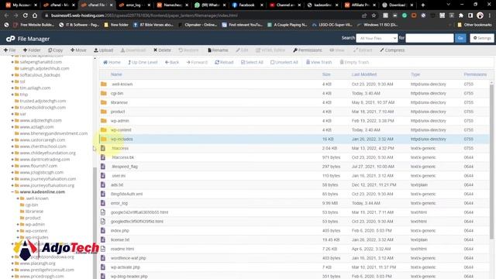
Task: Switch to the error_log browser tab
Action: [x=134, y=5]
